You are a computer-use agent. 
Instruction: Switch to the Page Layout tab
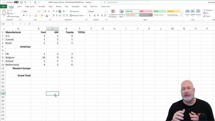(30, 6)
